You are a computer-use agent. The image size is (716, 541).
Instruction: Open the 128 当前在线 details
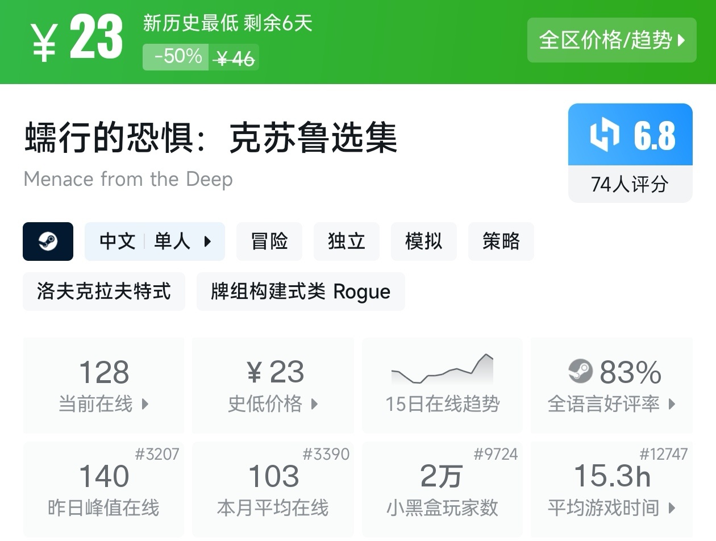(x=104, y=385)
